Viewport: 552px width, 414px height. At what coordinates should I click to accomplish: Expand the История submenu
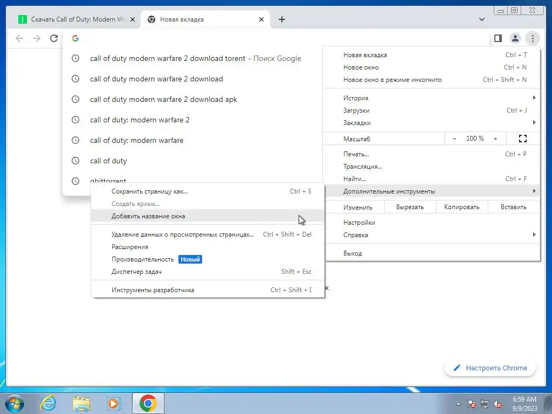432,98
